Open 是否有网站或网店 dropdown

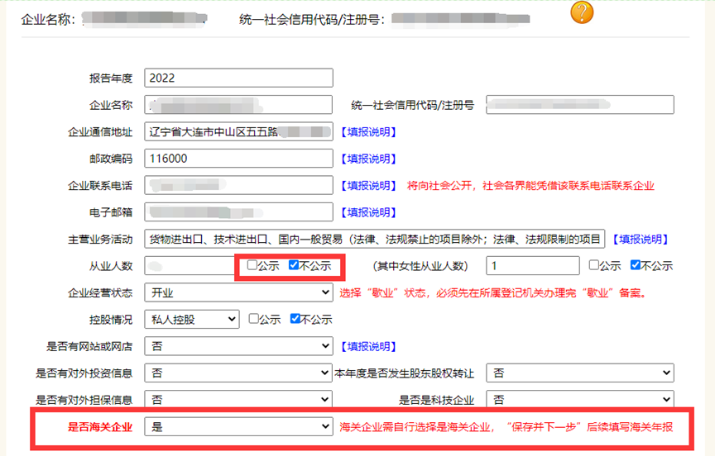tap(238, 346)
